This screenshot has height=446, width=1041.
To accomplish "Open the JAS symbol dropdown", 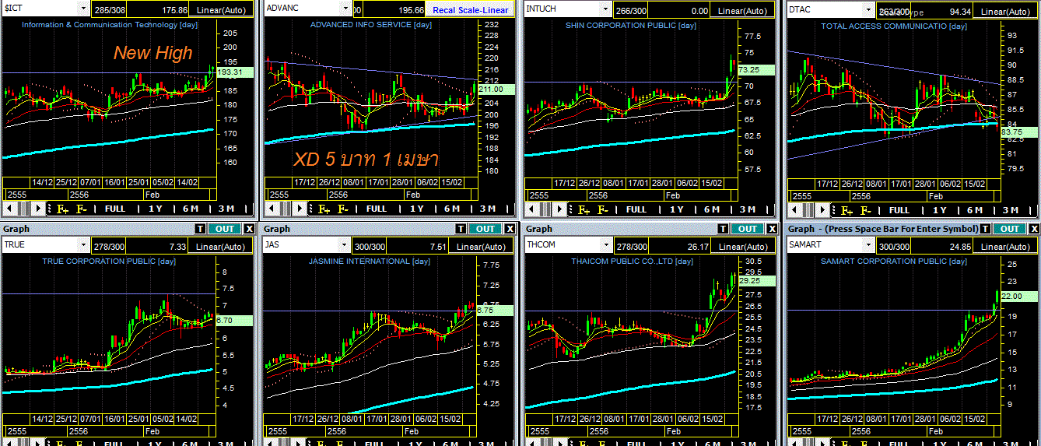I will pos(345,244).
